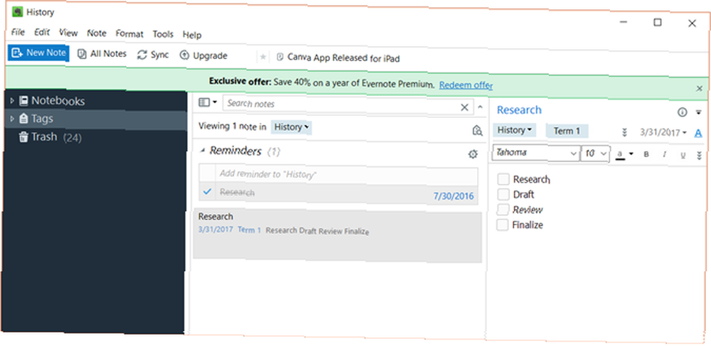This screenshot has width=711, height=346.
Task: Collapse the search panel with the up chevron
Action: click(x=480, y=108)
